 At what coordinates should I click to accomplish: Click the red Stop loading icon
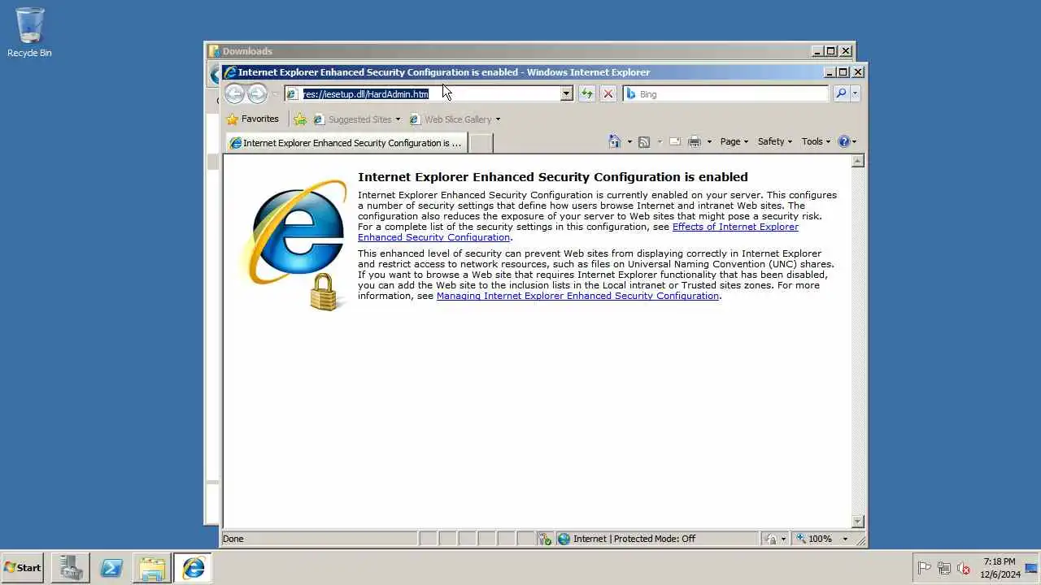pos(608,93)
